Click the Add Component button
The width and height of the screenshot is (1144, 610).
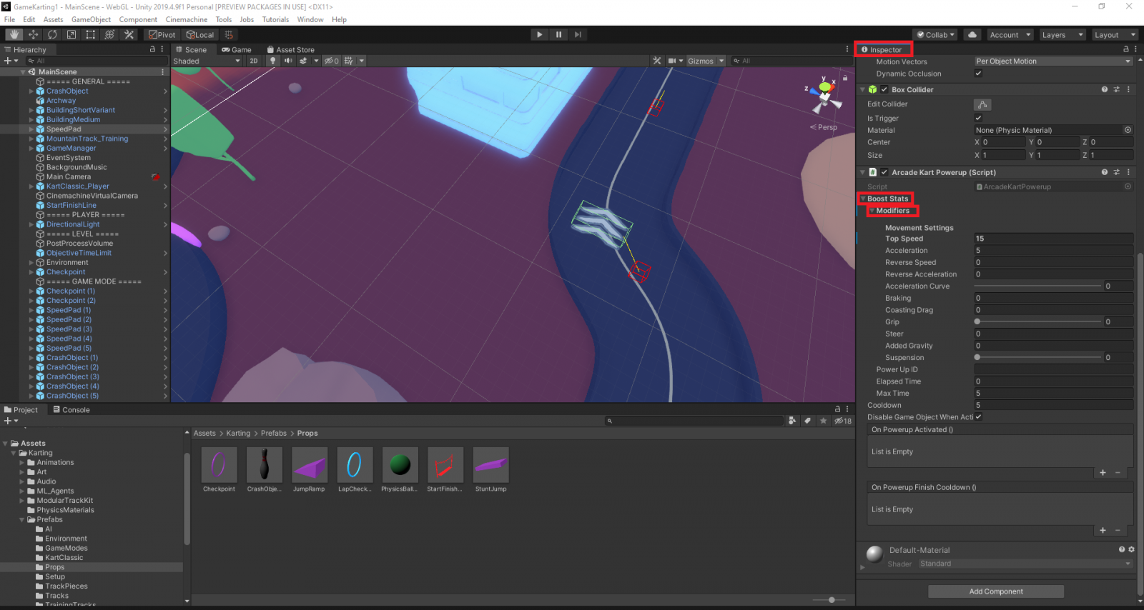click(995, 591)
